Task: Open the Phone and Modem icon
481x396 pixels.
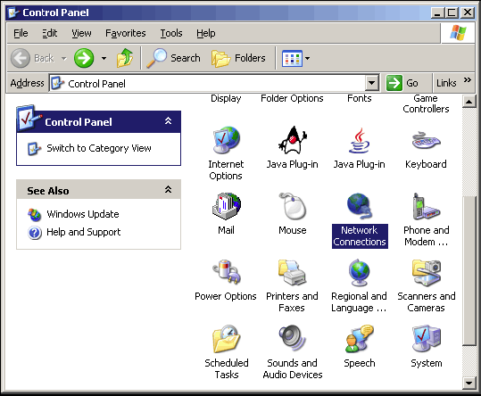Action: (426, 206)
